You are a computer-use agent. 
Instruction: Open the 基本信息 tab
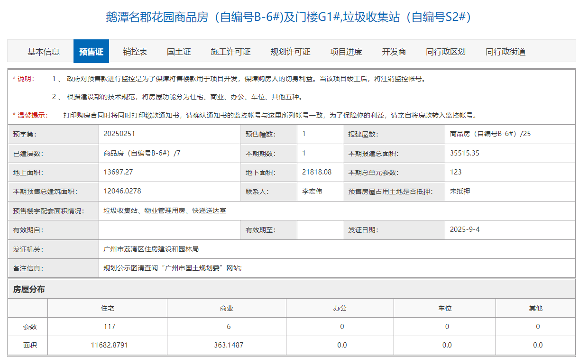43,52
